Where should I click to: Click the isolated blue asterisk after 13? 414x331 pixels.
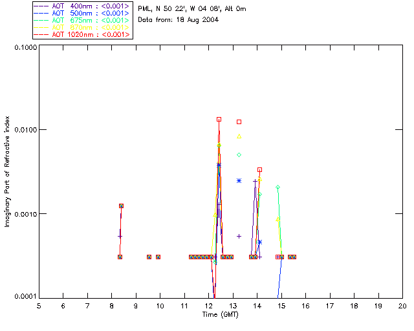239,180
